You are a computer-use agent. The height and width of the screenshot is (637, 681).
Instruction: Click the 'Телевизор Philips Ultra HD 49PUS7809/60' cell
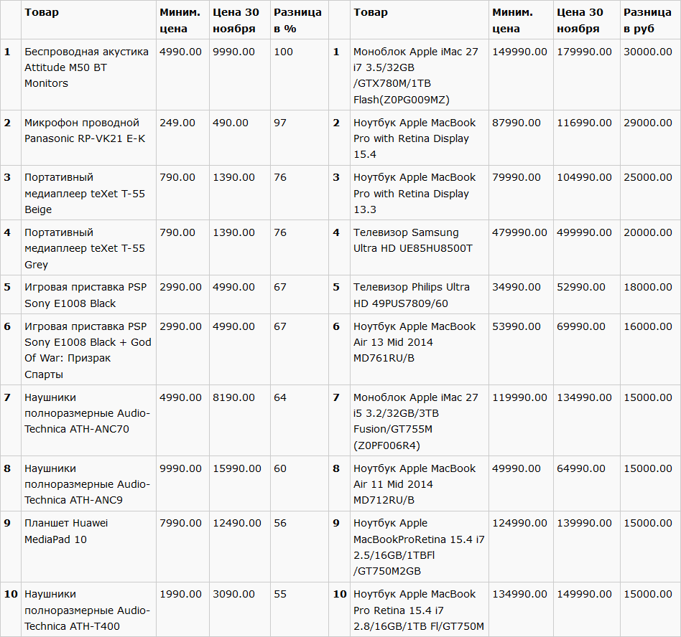(419, 294)
